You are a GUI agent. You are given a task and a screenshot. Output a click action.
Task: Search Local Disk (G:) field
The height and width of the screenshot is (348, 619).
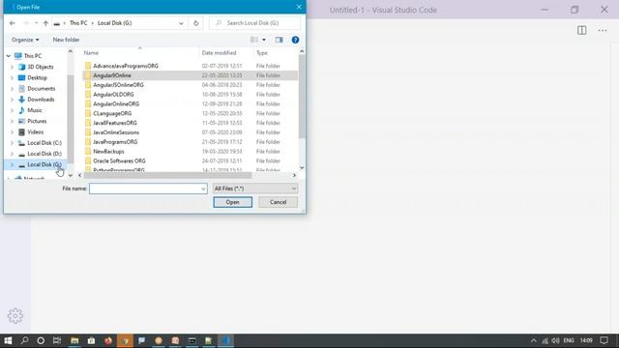coord(254,23)
